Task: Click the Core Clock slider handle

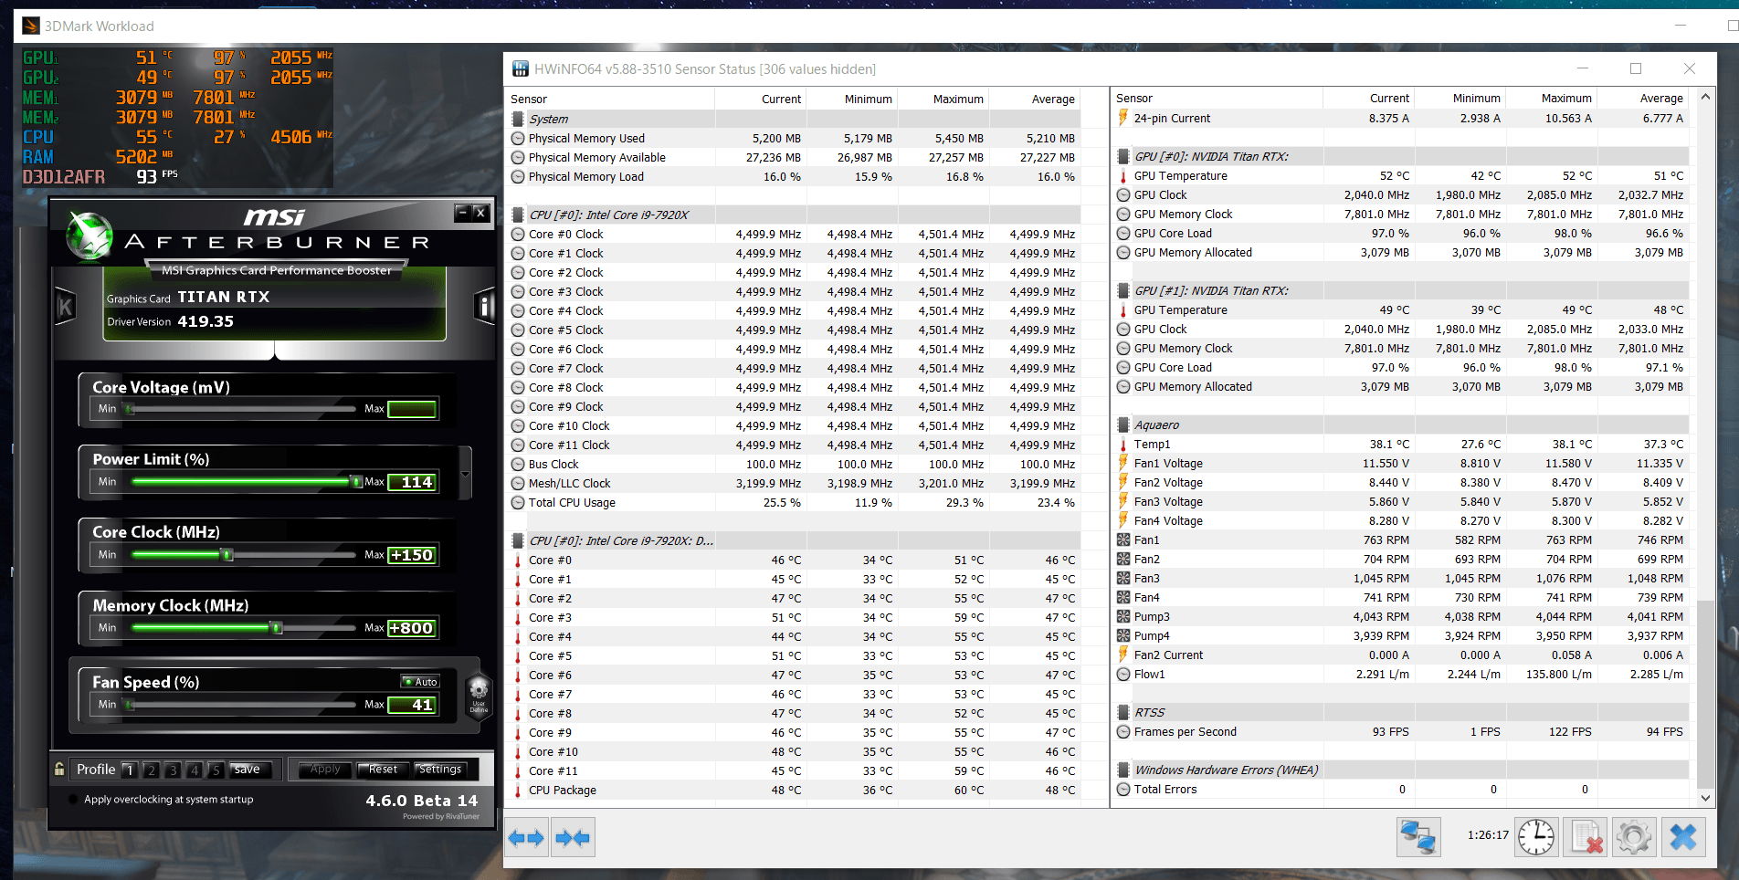Action: click(227, 554)
